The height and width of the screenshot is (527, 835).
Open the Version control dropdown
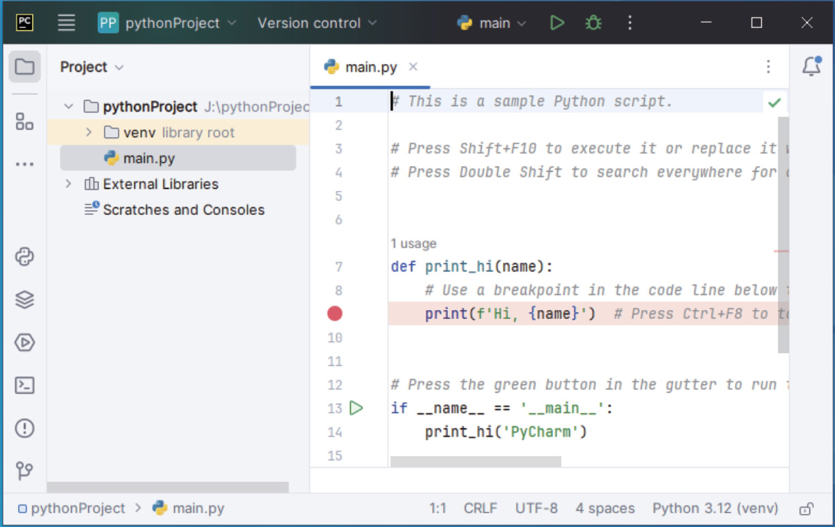click(x=317, y=23)
